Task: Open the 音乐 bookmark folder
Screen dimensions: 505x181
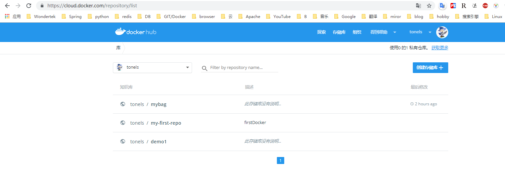Action: click(x=321, y=16)
